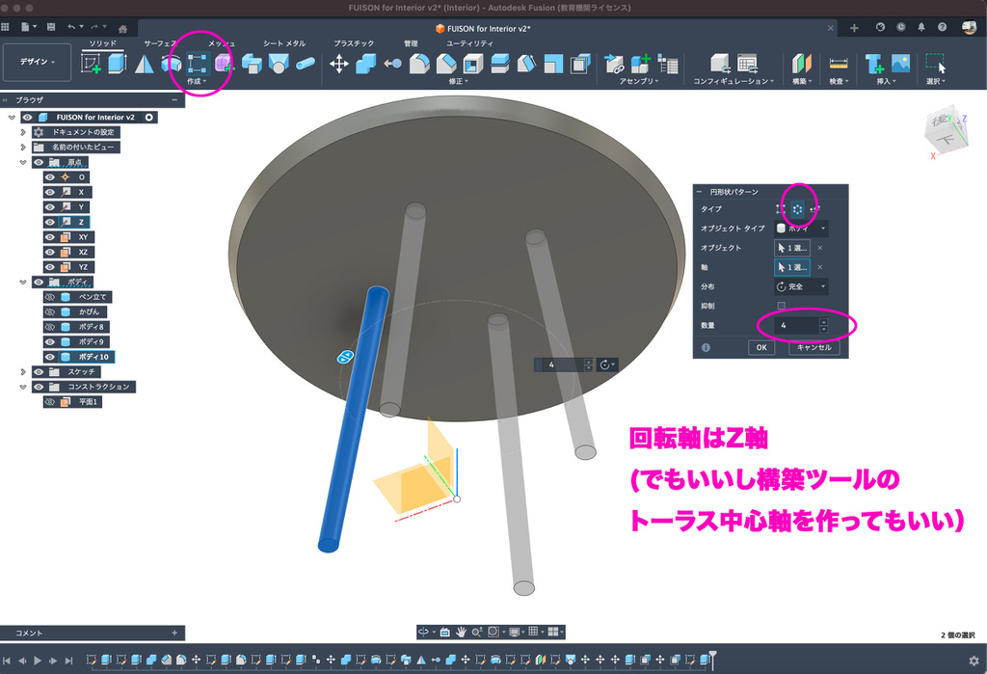Open the デザイン workspace dropdown
The height and width of the screenshot is (674, 987).
tap(38, 62)
